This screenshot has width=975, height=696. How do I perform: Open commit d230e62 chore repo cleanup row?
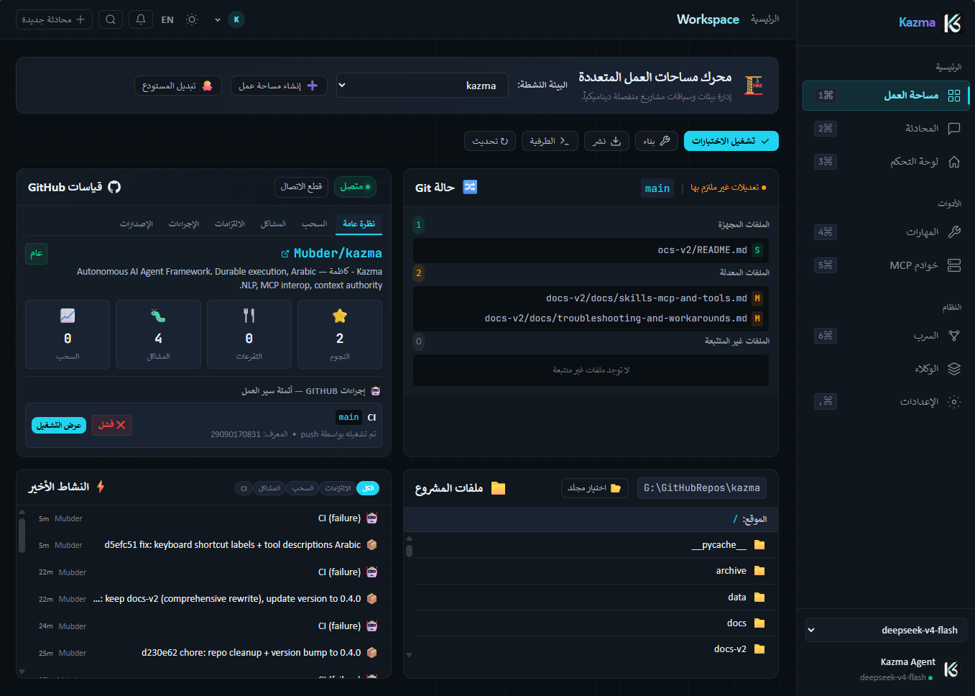pos(208,653)
